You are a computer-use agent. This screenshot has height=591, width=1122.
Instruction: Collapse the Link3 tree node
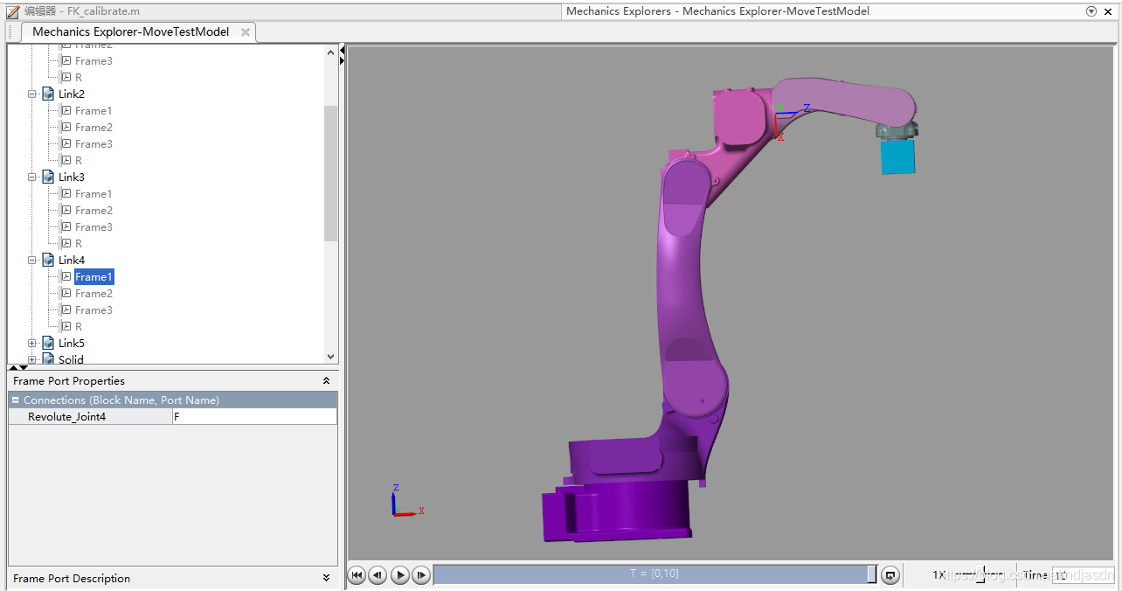click(x=32, y=177)
